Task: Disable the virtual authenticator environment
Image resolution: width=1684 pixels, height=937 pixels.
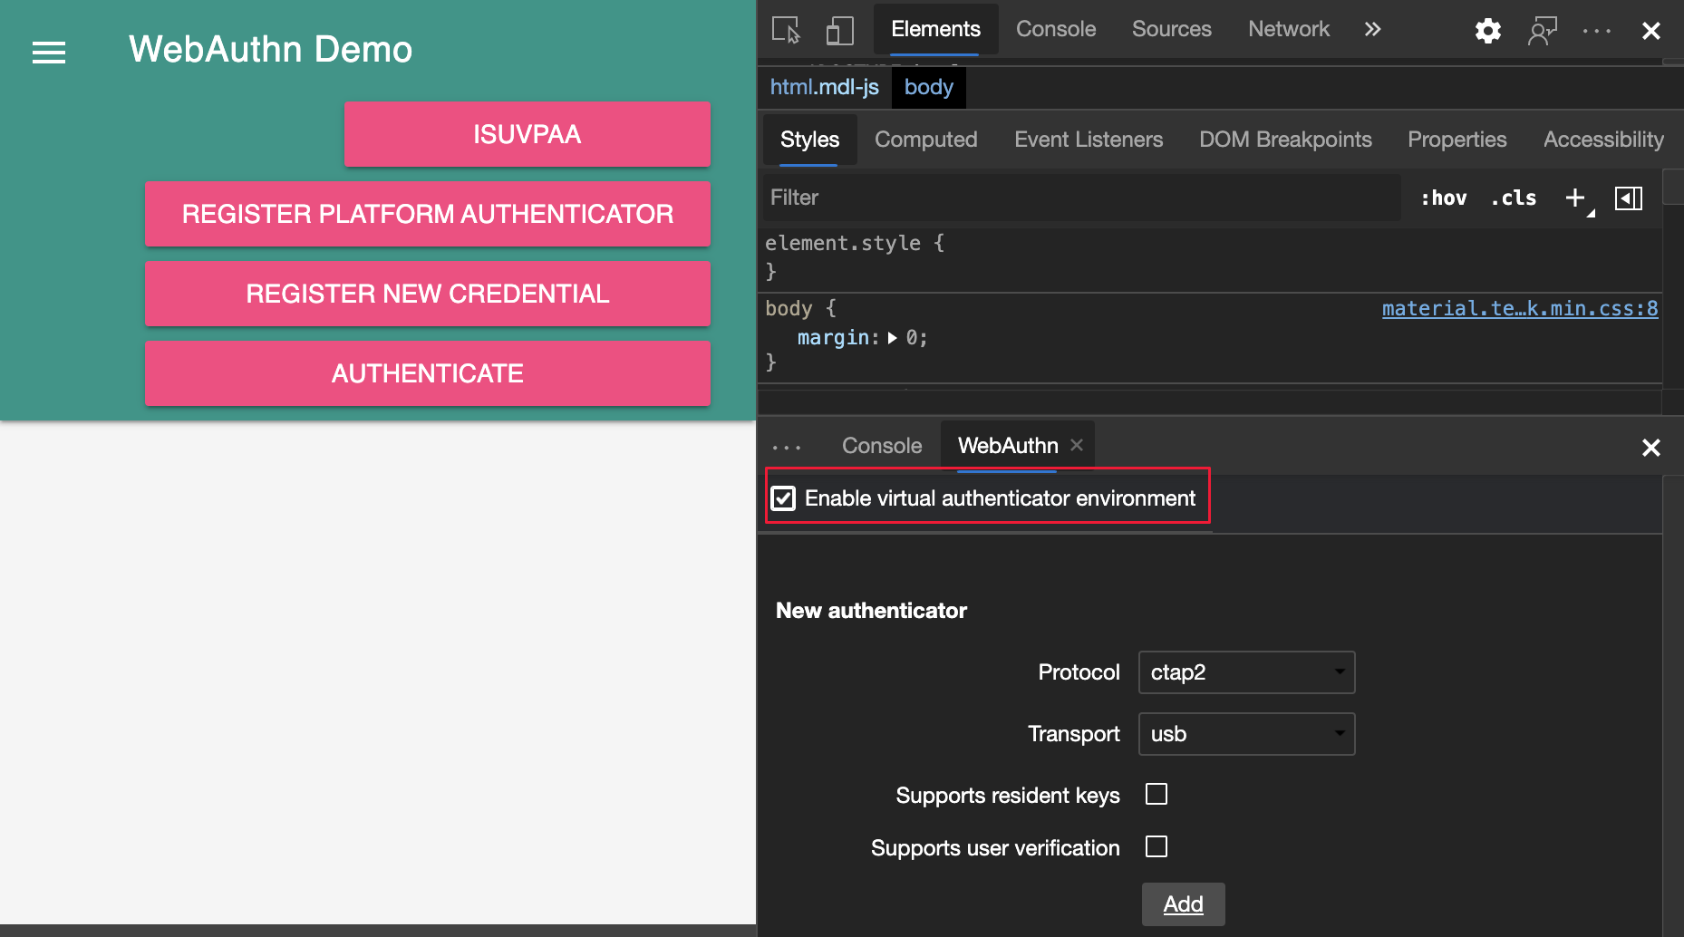Action: point(783,497)
